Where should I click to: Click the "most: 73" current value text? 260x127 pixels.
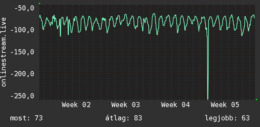point(27,118)
